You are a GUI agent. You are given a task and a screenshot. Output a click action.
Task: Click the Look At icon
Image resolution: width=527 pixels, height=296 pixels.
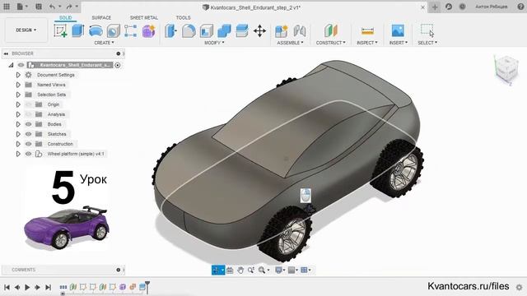230,270
